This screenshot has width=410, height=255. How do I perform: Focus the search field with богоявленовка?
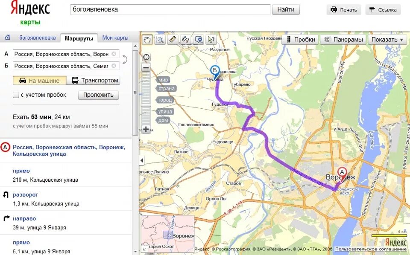tap(170, 10)
